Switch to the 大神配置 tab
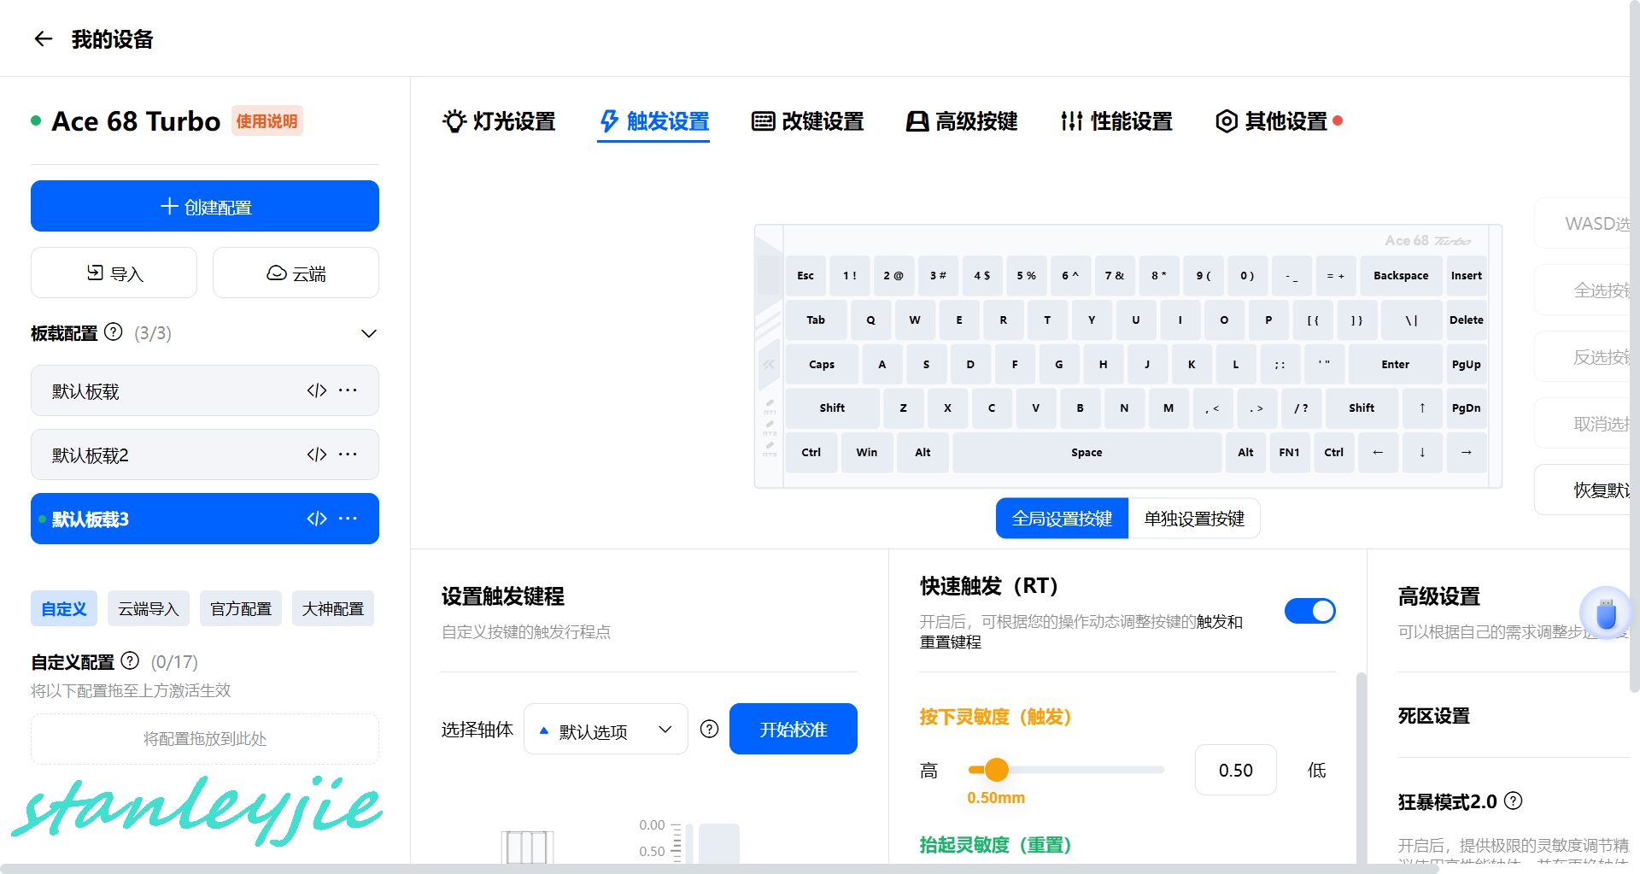The image size is (1640, 874). point(333,608)
